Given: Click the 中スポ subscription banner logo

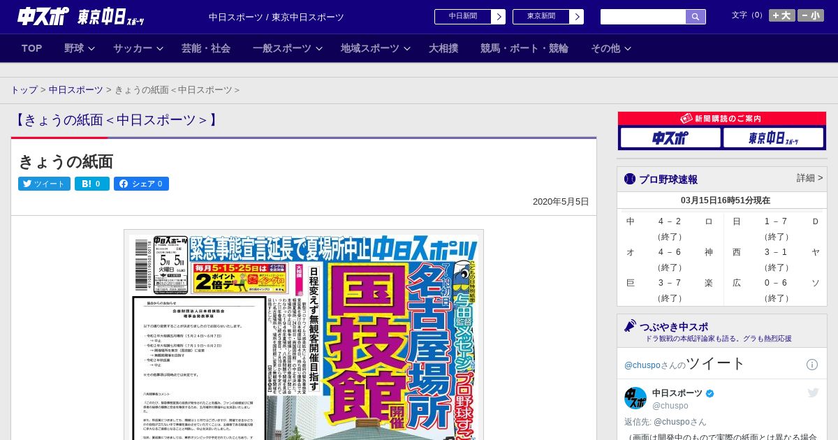Looking at the screenshot, I should click(670, 138).
